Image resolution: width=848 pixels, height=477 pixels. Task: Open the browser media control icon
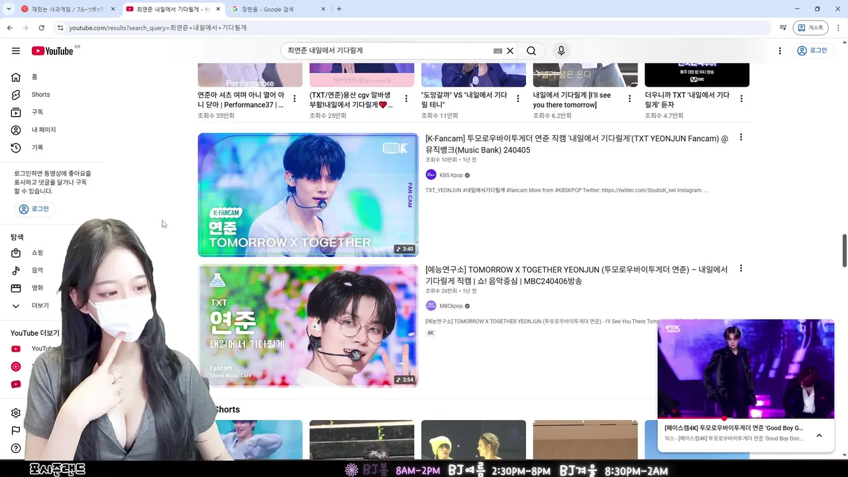point(783,28)
